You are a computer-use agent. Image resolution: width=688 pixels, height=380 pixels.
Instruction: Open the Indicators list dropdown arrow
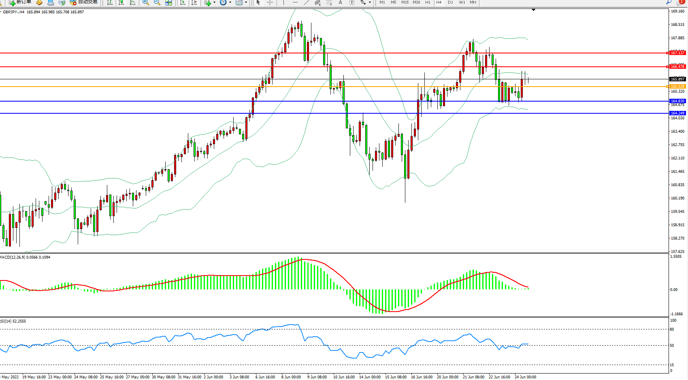click(x=214, y=2)
